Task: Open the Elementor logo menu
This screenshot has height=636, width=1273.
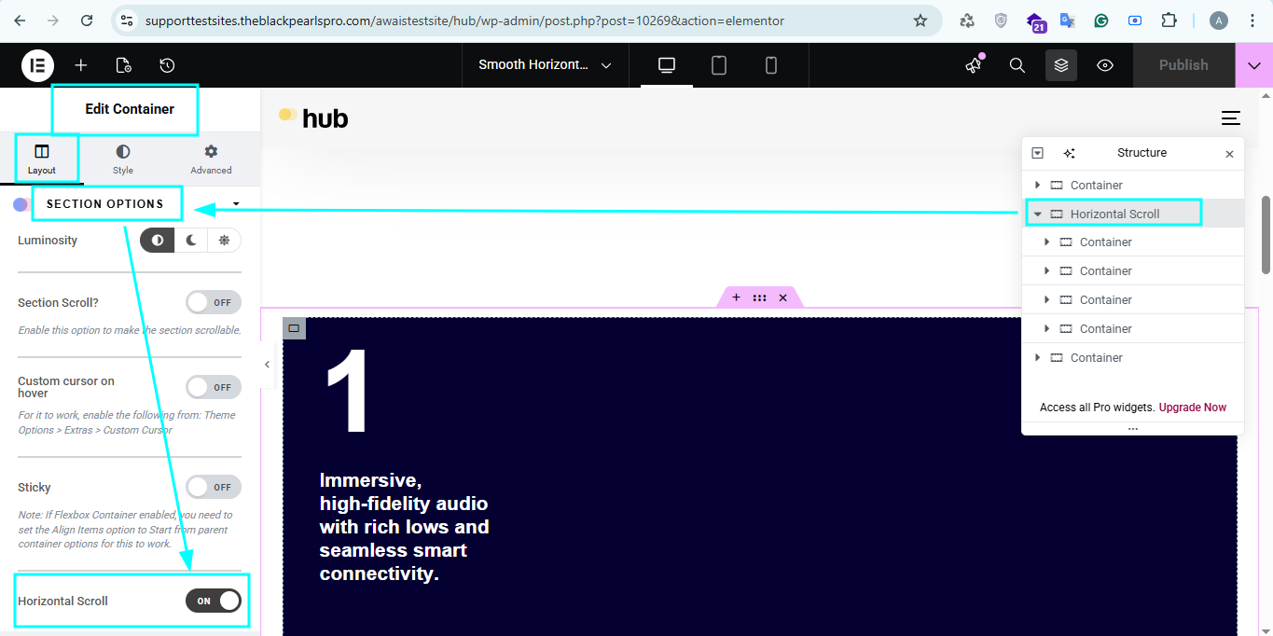Action: [38, 65]
